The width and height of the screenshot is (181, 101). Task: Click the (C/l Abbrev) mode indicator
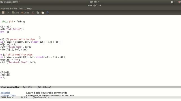point(44,87)
